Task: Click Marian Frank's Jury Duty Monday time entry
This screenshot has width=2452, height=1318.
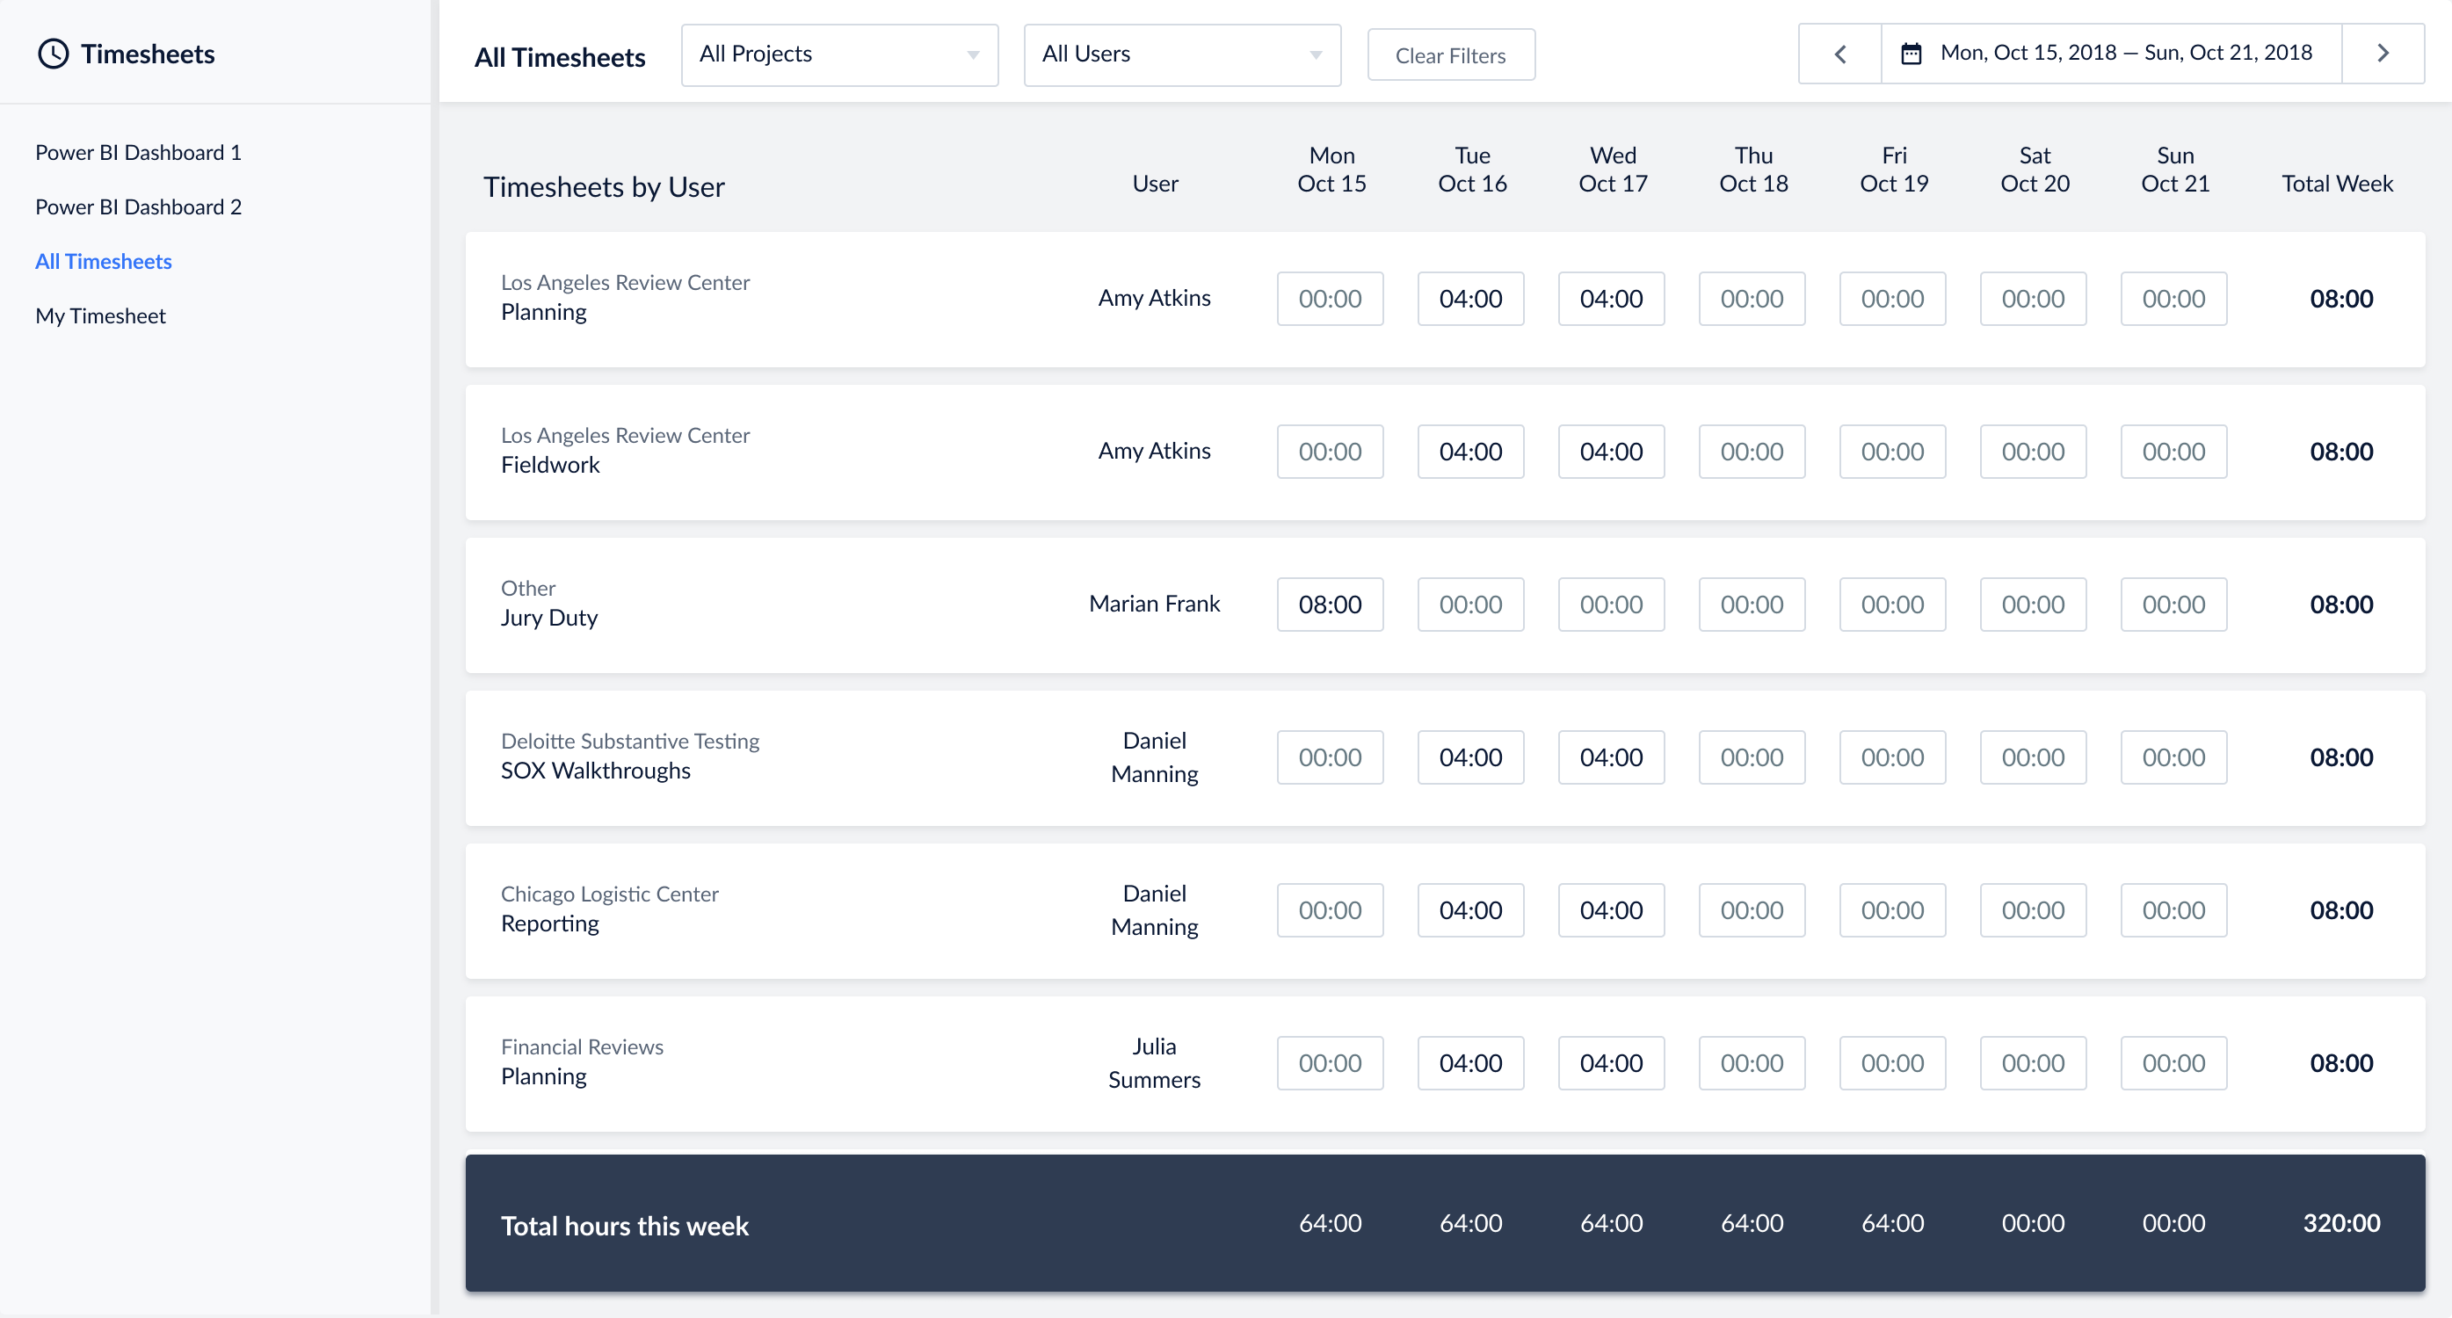Action: tap(1330, 604)
